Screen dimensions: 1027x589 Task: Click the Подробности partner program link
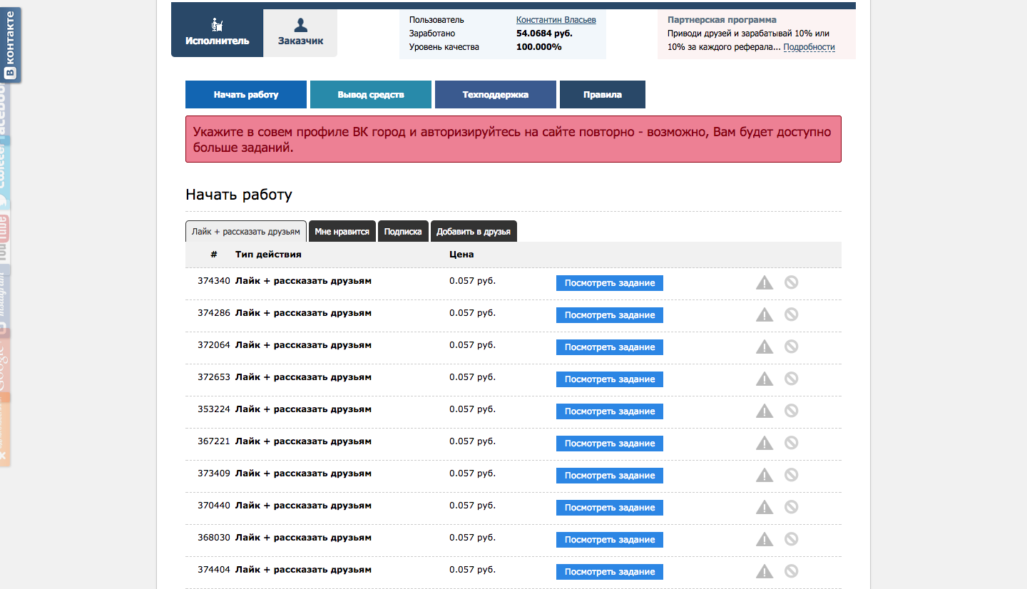[809, 47]
